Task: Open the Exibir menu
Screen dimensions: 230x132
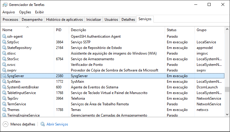Action: [x=39, y=12]
